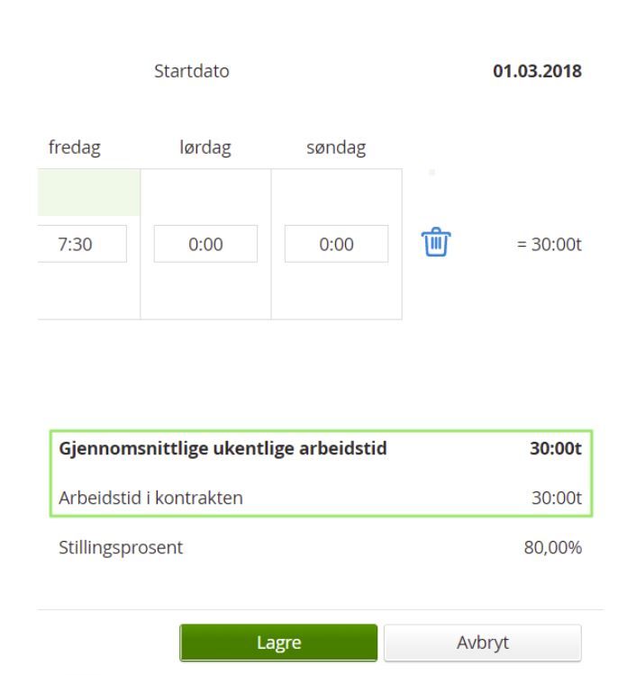This screenshot has width=627, height=675.
Task: Click the green highlighted cell above fredag field
Action: [x=88, y=193]
